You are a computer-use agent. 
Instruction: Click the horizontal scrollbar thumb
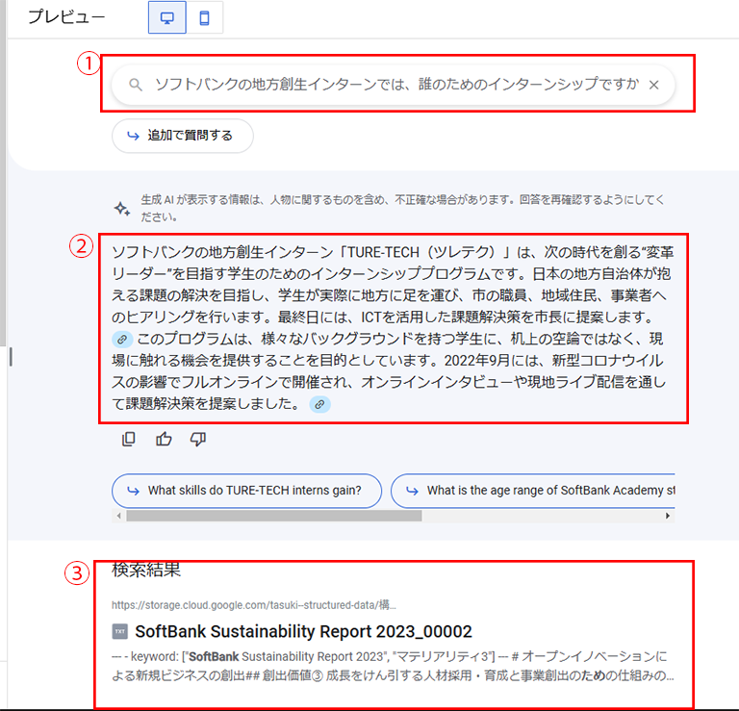click(x=274, y=516)
